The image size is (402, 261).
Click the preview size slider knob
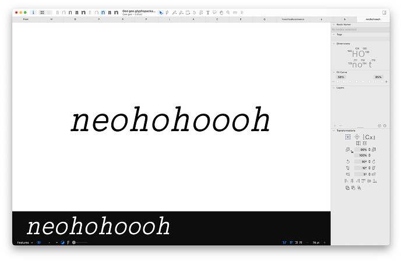coord(74,242)
